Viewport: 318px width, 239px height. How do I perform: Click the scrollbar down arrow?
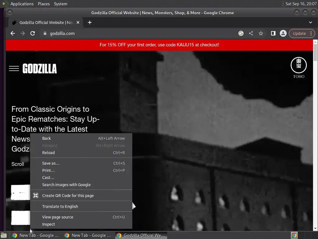[316, 229]
